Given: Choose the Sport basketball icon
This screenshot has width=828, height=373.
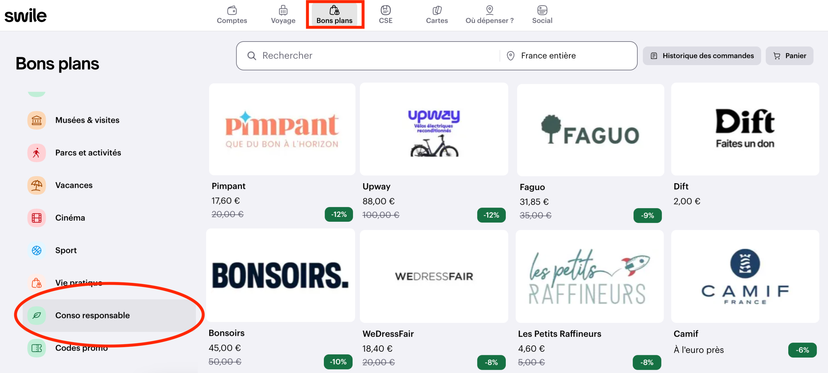Looking at the screenshot, I should (x=36, y=250).
